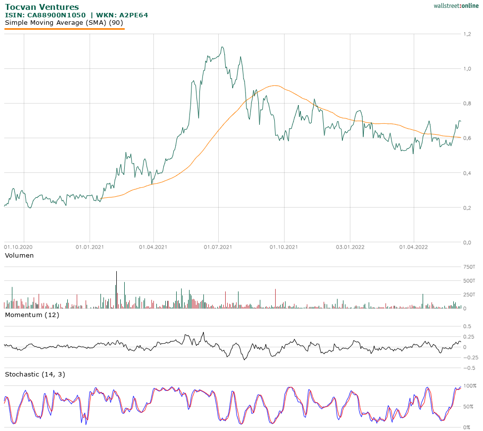Click the tallest black volume bar
This screenshot has width=483, height=431.
pyautogui.click(x=116, y=290)
